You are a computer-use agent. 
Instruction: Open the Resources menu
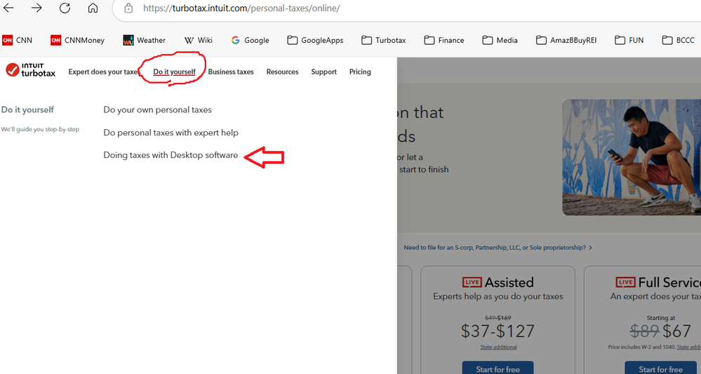[282, 72]
